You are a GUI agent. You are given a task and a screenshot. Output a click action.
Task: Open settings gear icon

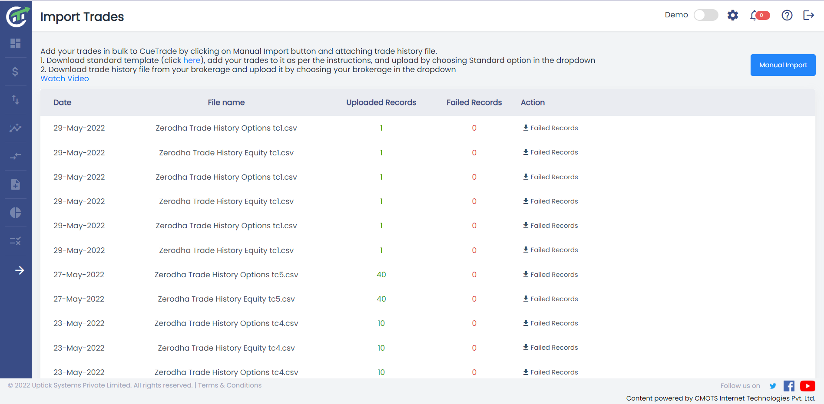[733, 15]
